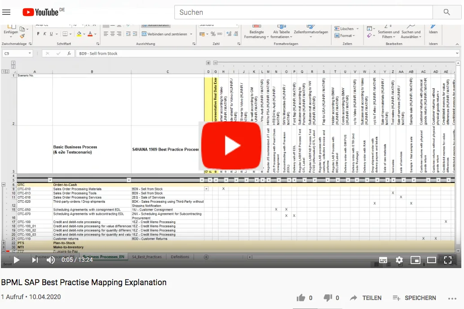The height and width of the screenshot is (309, 464).
Task: Open Bedingte Formatierung dropdown
Action: pos(256,31)
